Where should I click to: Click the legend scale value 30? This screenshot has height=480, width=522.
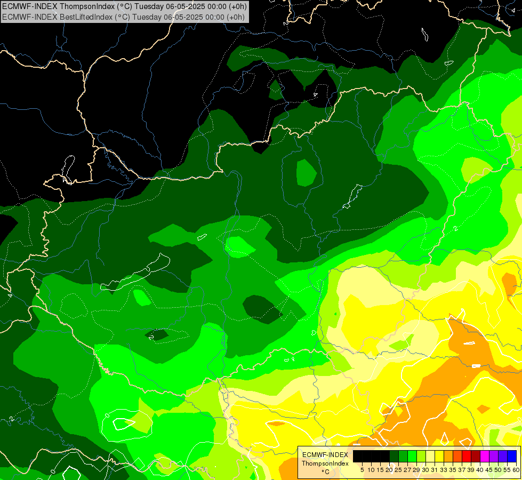click(425, 470)
